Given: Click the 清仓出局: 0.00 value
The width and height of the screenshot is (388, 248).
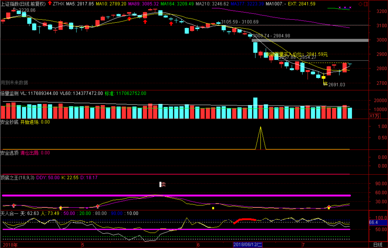Looking at the screenshot, I should click(35, 153).
